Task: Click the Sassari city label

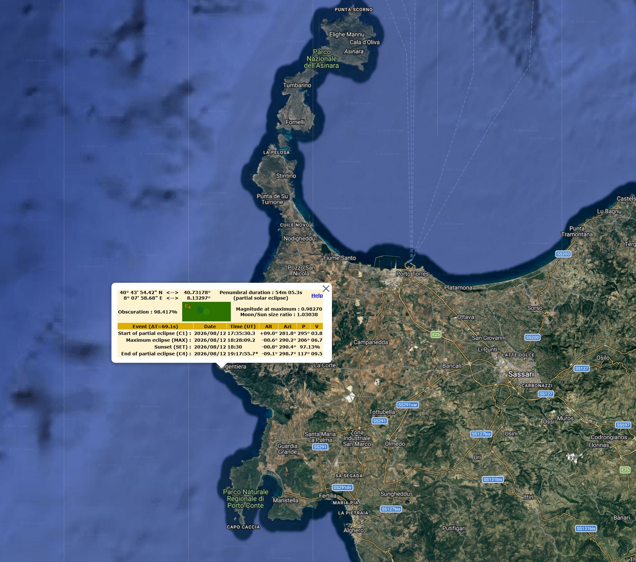Action: [521, 374]
